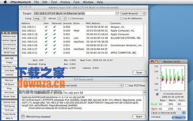This screenshot has height=121, width=193.
Task: Click the Start button in TCP Dump
Action: (x=139, y=117)
